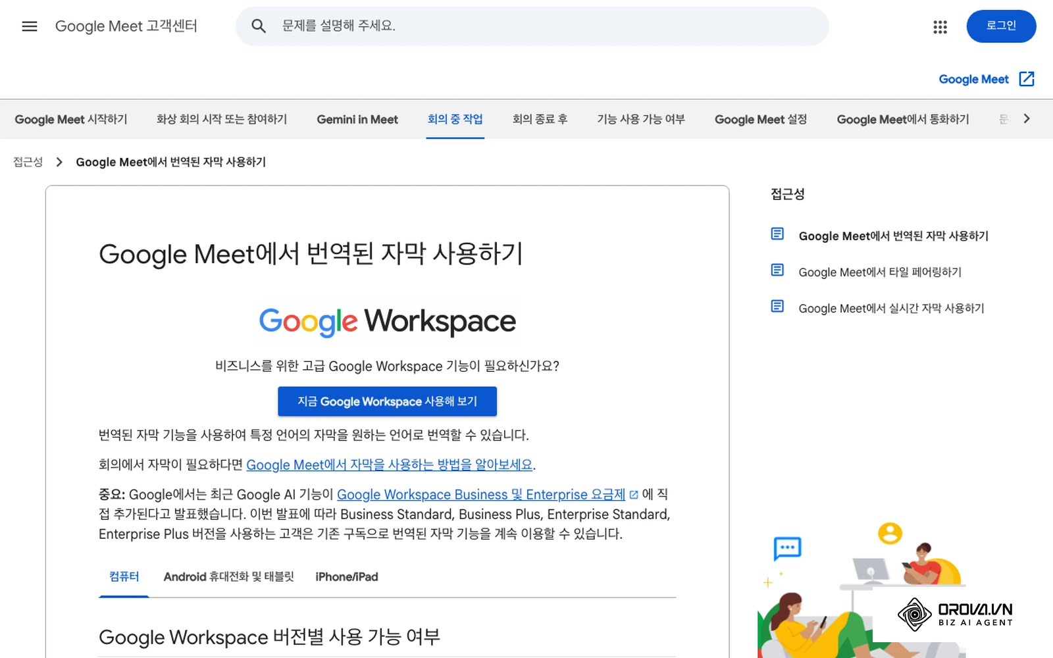Viewport: 1053px width, 658px height.
Task: Switch to the iPhone/iPad tab
Action: pos(347,577)
